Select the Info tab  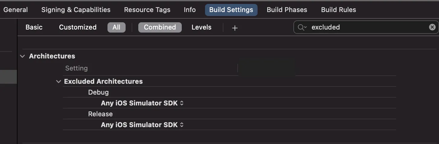coord(190,10)
